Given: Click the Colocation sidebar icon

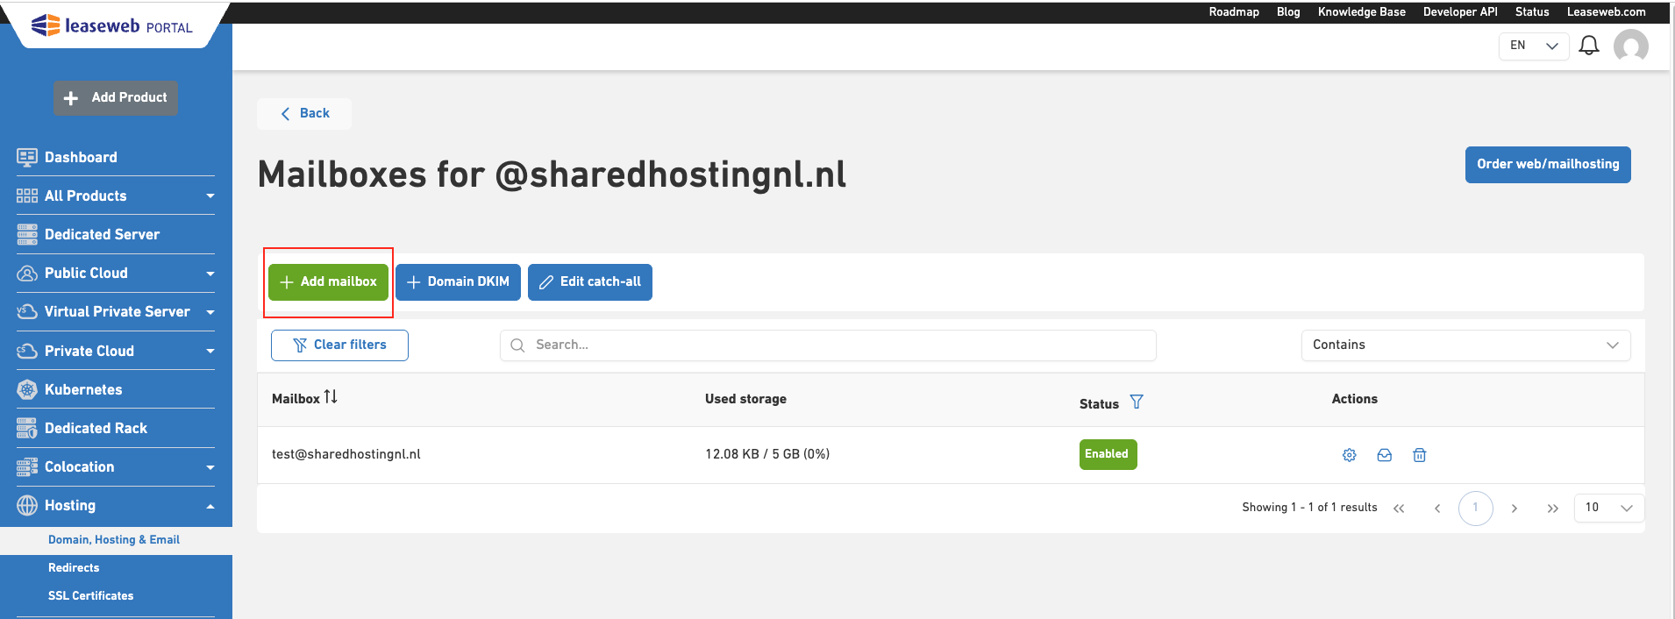Looking at the screenshot, I should 27,467.
